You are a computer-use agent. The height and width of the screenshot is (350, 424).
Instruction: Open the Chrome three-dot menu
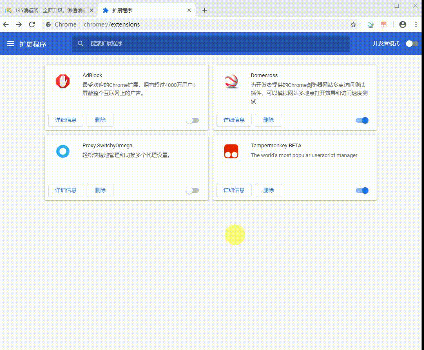(416, 24)
